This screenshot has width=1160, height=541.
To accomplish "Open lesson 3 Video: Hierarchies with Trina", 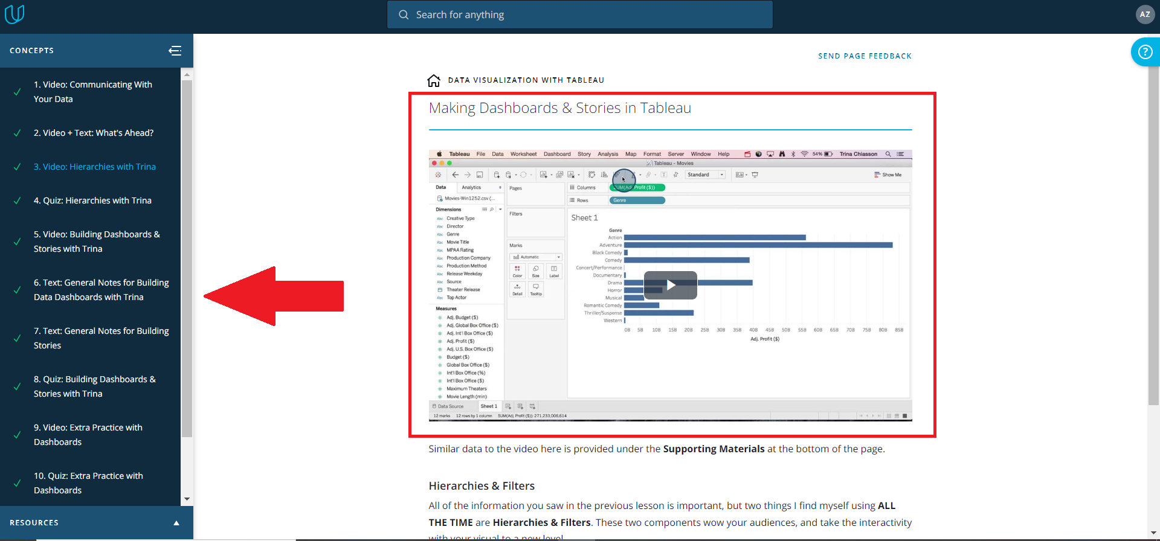I will [x=94, y=167].
